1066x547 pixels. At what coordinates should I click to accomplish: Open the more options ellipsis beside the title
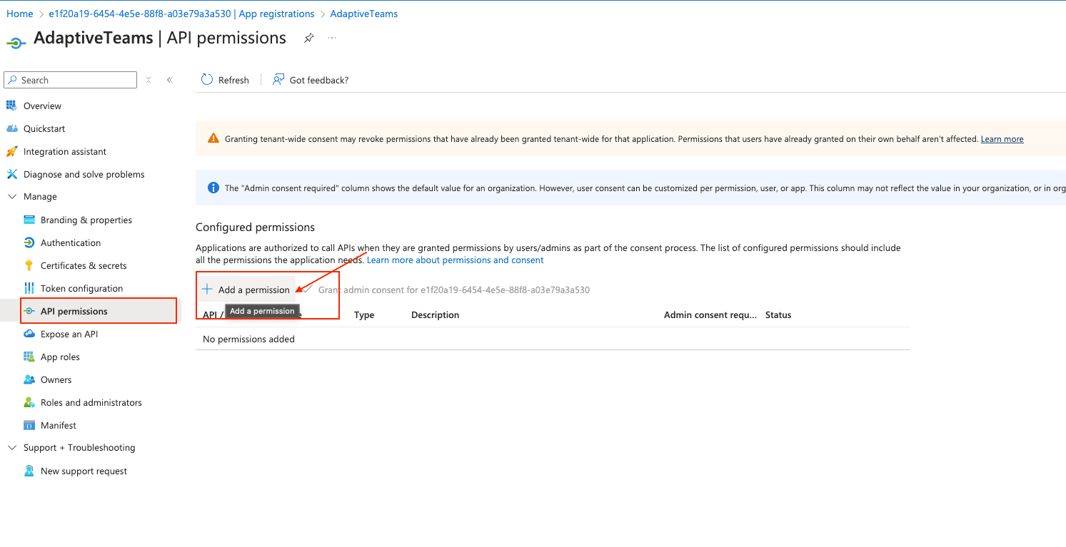pos(332,37)
